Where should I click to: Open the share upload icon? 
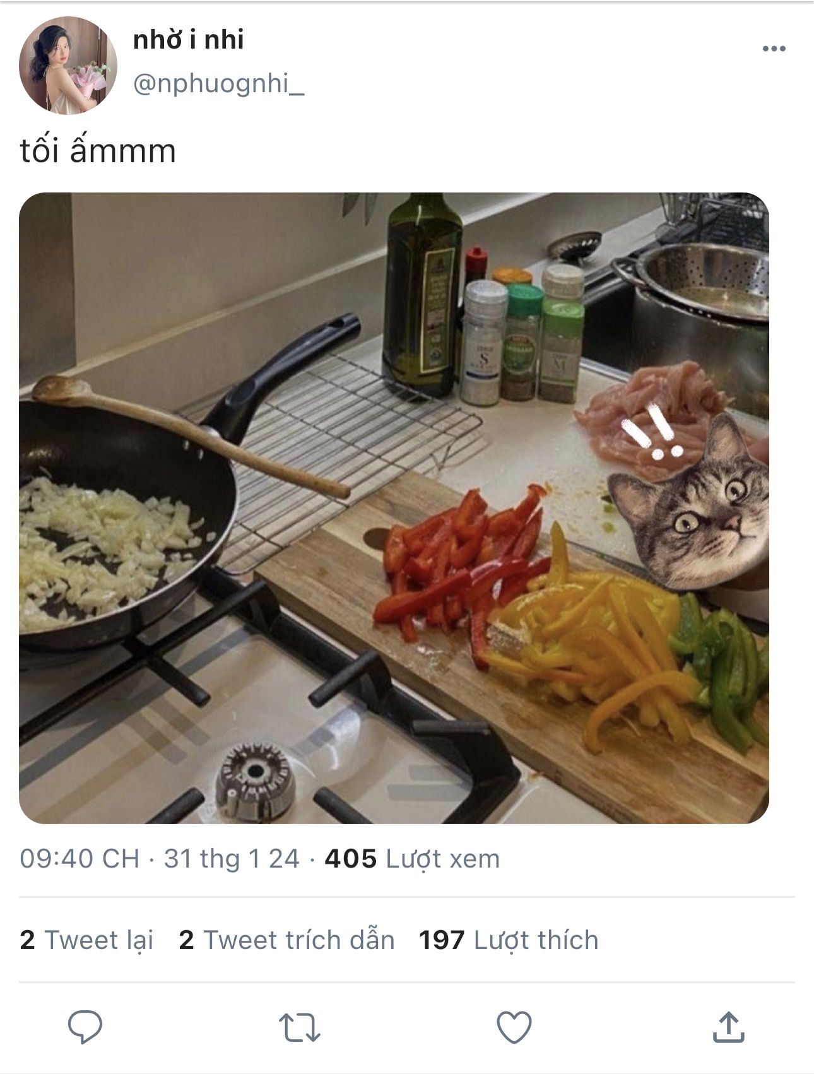tap(729, 1027)
